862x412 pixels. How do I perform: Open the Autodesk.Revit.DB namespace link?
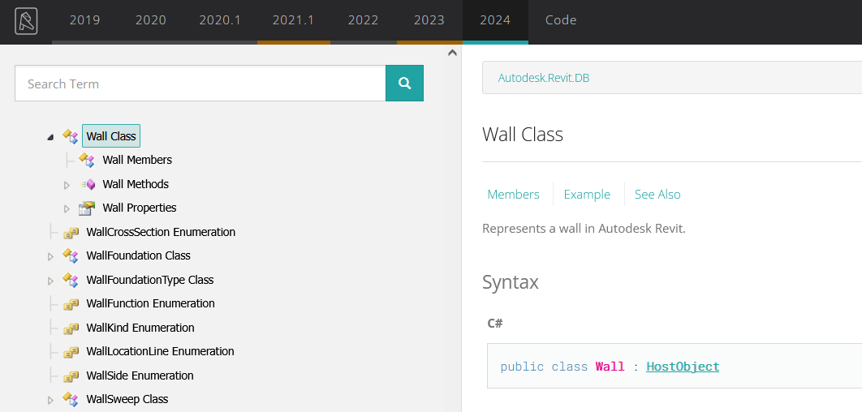tap(544, 78)
